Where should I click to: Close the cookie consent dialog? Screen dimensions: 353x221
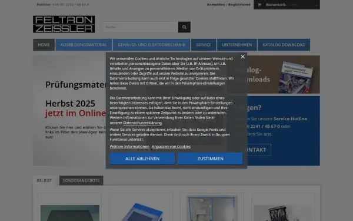click(242, 57)
